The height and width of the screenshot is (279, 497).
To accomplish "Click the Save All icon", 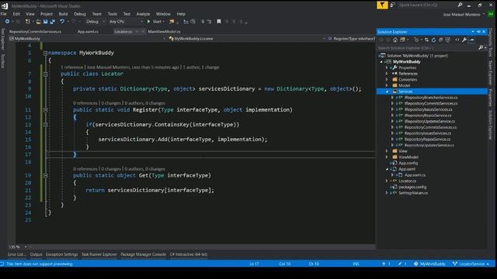I will 53,22.
